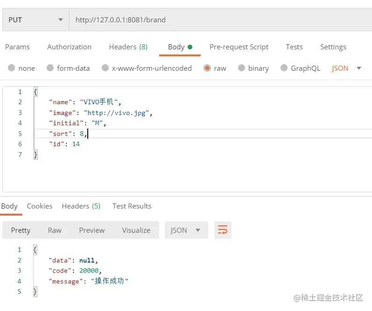Open Pre-request Script tab
The image size is (372, 311).
click(x=239, y=47)
